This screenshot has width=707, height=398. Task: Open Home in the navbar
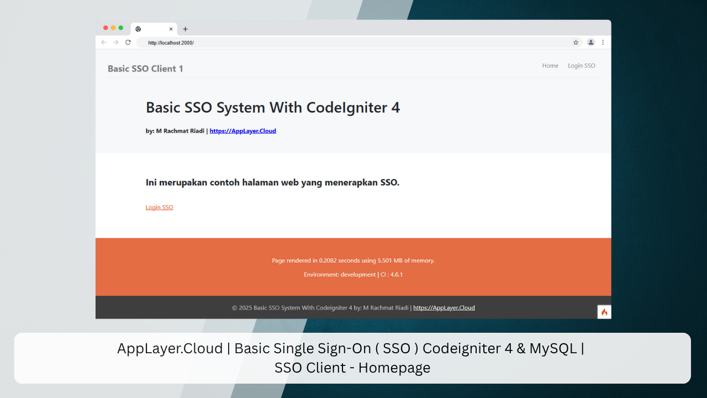click(x=550, y=66)
